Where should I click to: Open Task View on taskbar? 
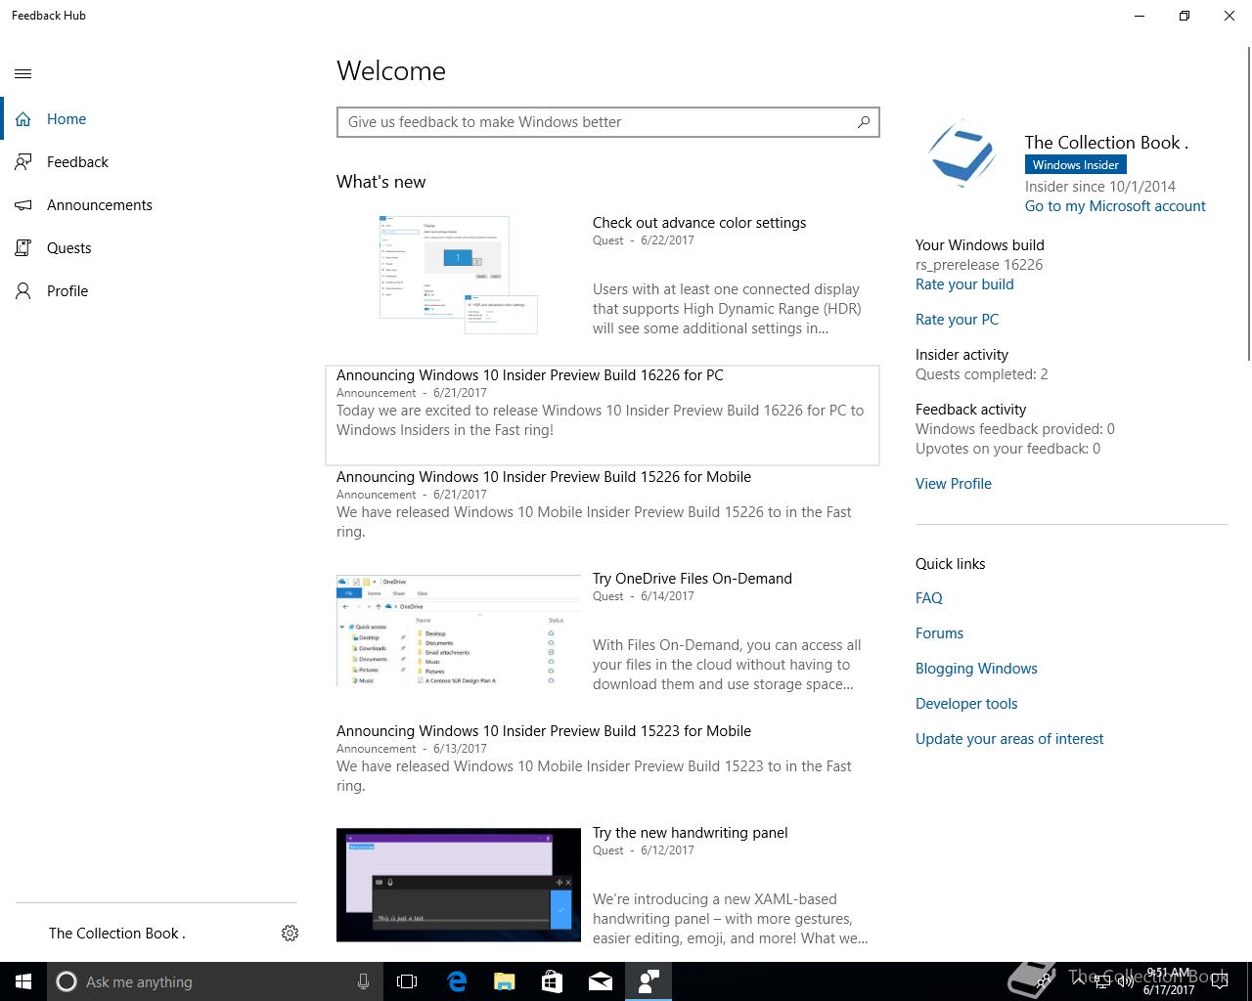click(x=407, y=981)
